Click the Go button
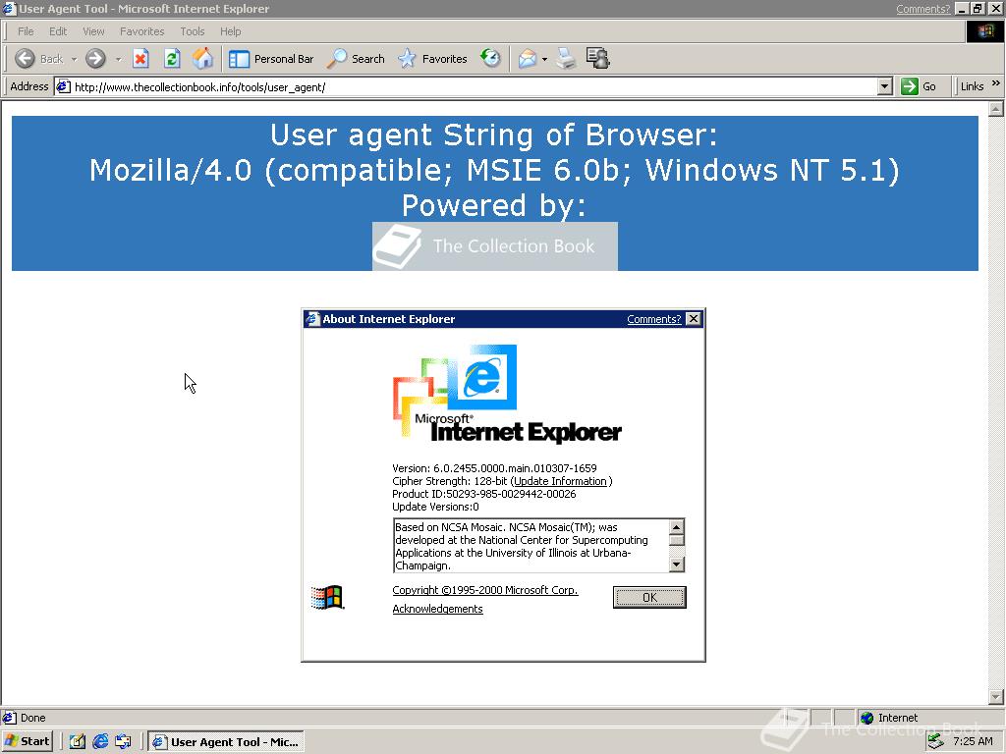The width and height of the screenshot is (1006, 754). pos(919,86)
